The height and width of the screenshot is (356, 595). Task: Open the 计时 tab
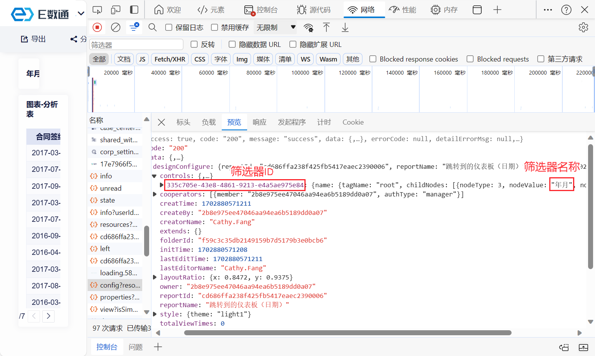click(x=324, y=122)
